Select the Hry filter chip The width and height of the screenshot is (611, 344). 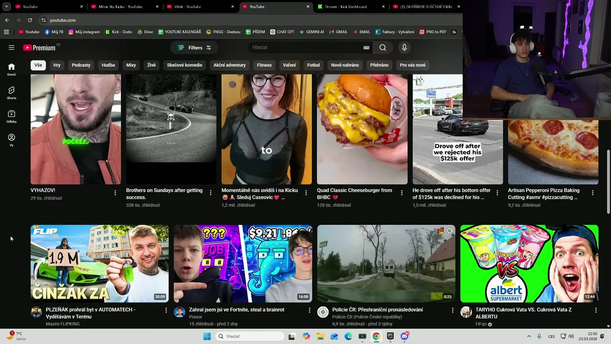(57, 65)
